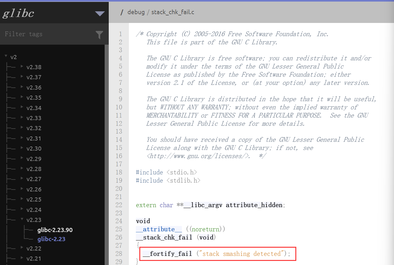The image size is (394, 265).
Task: Expand the v2.26 version node
Action: pyautogui.click(x=22, y=189)
